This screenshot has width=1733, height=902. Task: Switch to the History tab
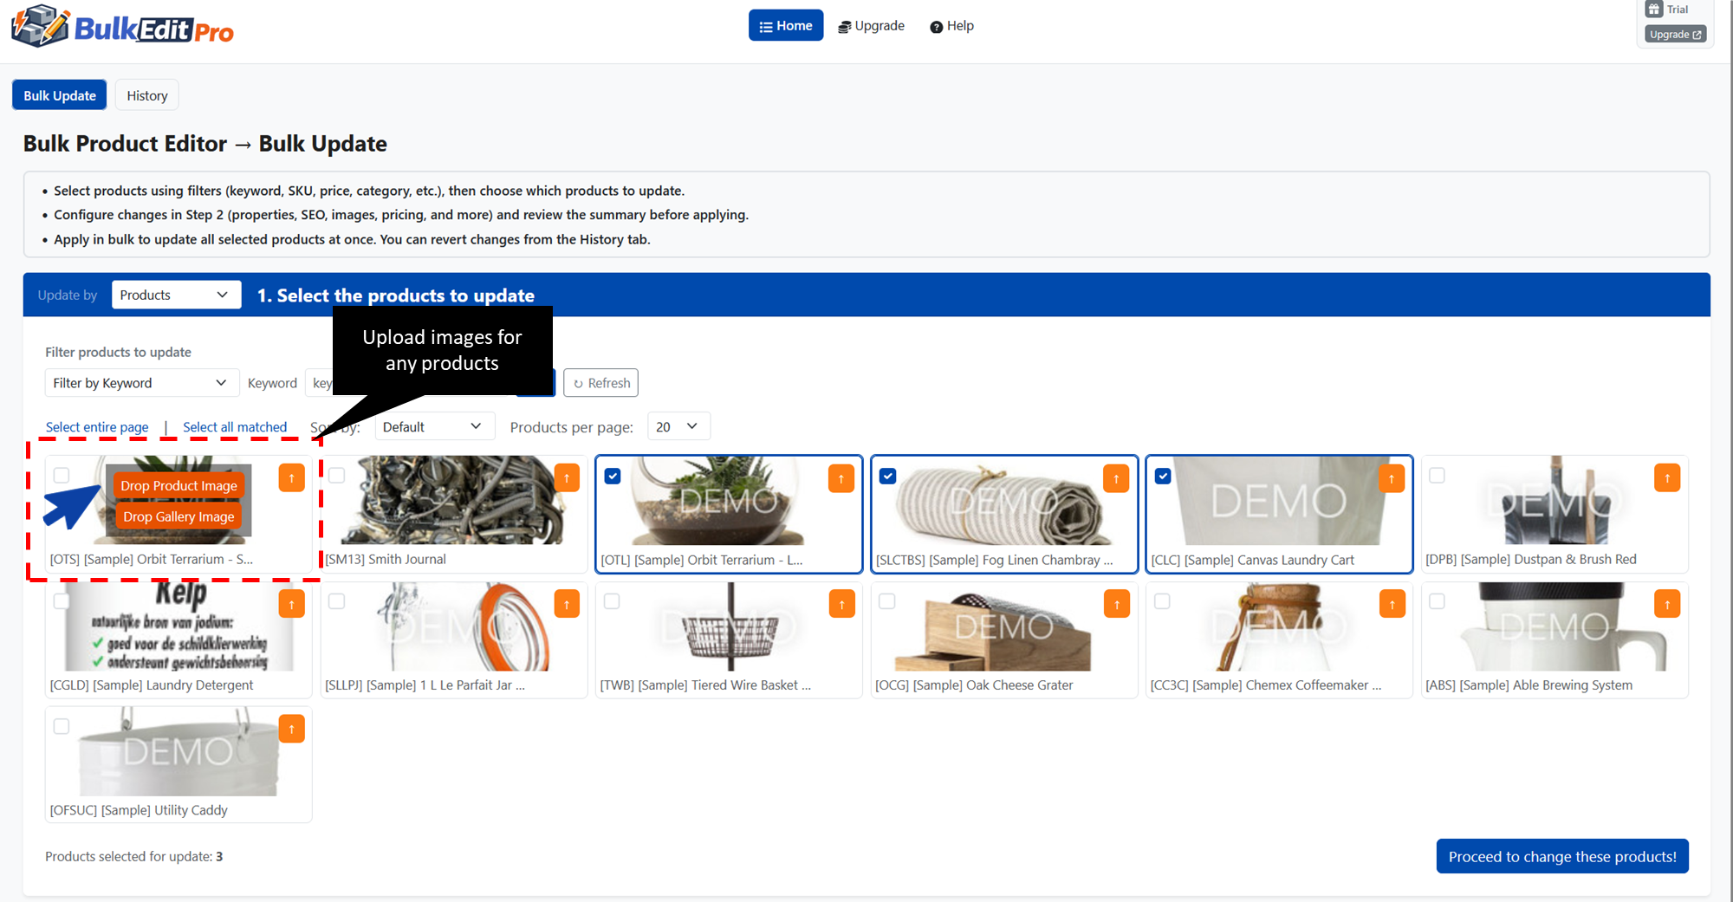tap(146, 94)
